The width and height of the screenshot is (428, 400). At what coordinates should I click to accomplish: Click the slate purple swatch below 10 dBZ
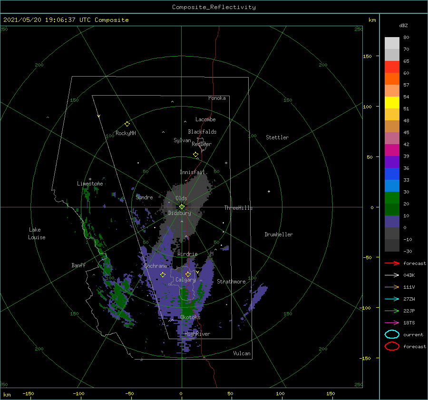point(392,221)
